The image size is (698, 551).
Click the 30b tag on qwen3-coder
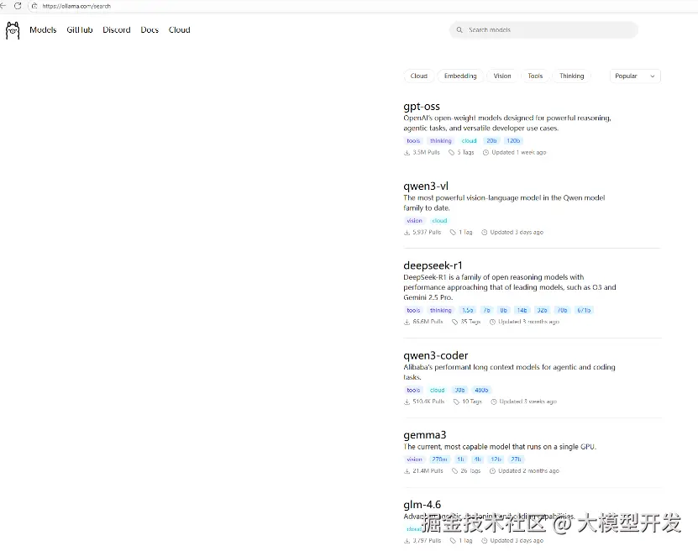click(459, 390)
